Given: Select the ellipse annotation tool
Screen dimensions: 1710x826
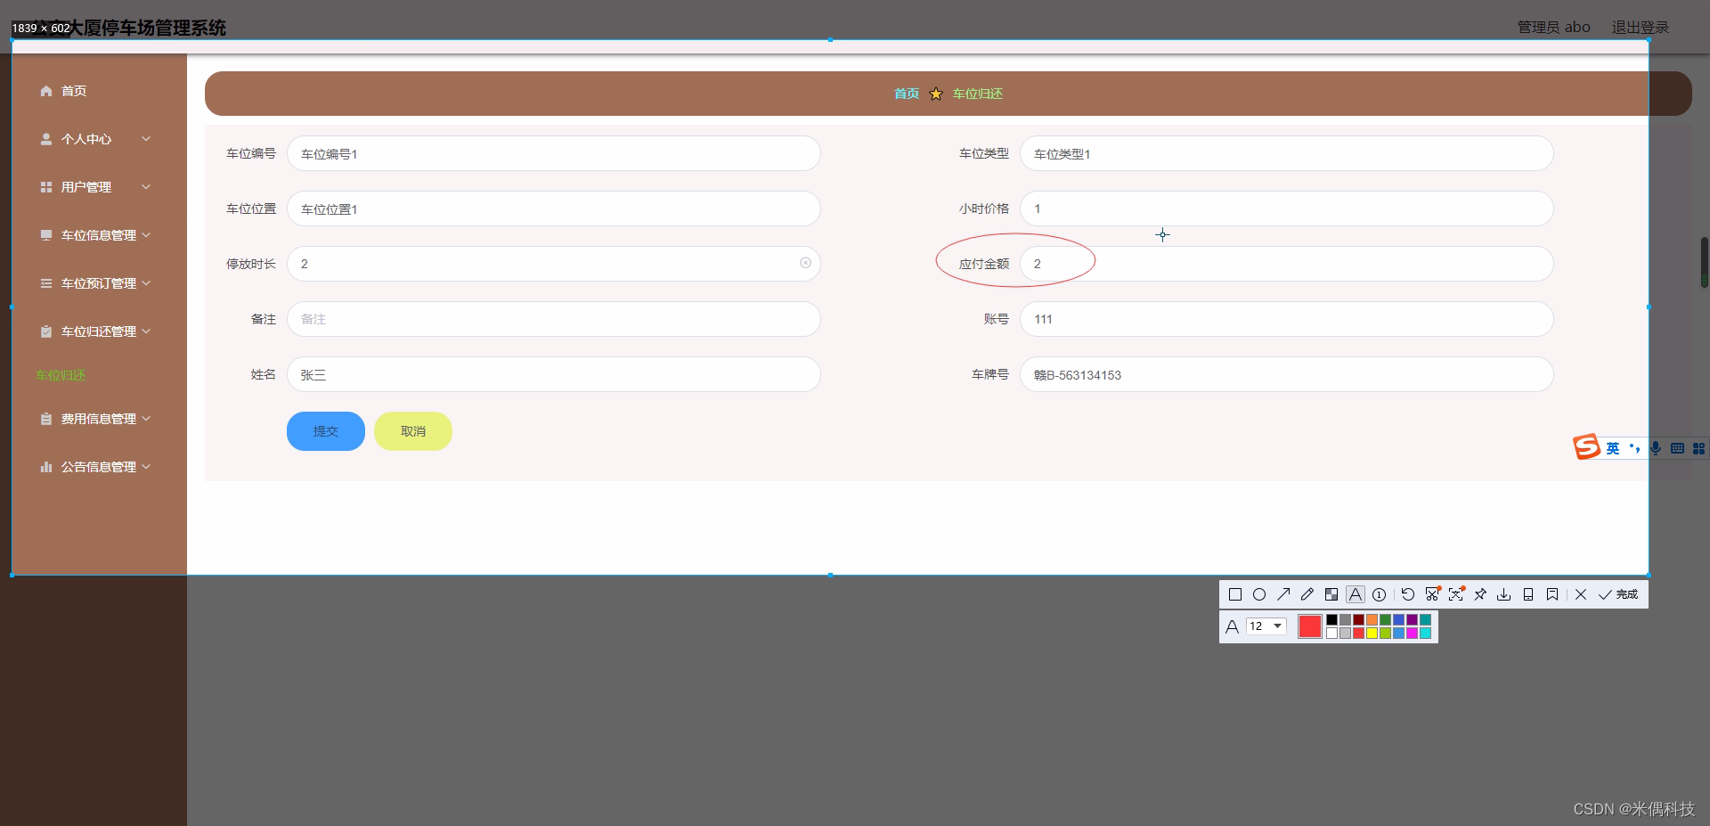Looking at the screenshot, I should (1259, 594).
